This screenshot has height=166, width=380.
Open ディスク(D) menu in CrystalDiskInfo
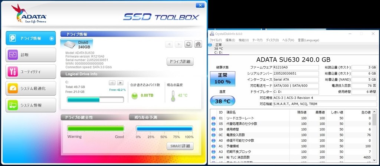coord(272,40)
